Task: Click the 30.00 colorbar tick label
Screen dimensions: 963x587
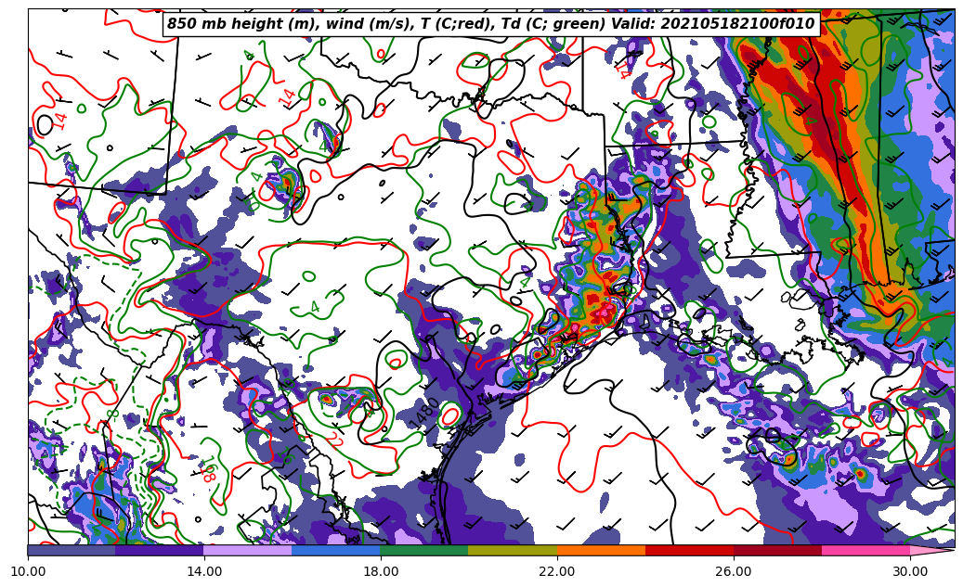Action: (x=910, y=571)
